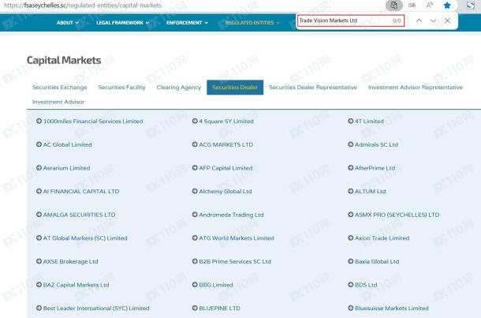The height and width of the screenshot is (318, 481).
Task: Switch to the Investment Advisor tab
Action: 58,102
